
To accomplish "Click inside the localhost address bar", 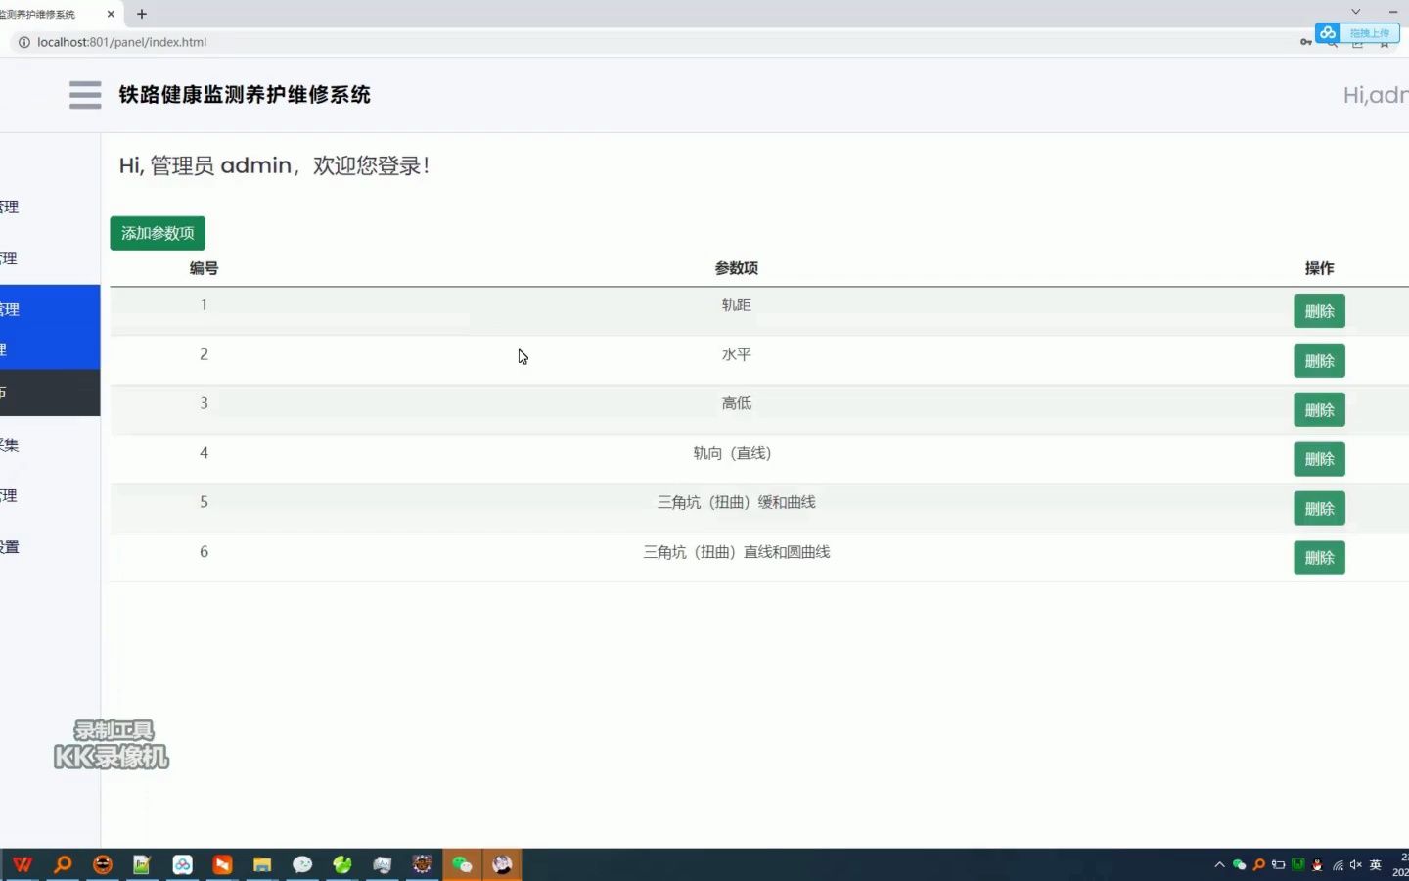I will coord(196,42).
